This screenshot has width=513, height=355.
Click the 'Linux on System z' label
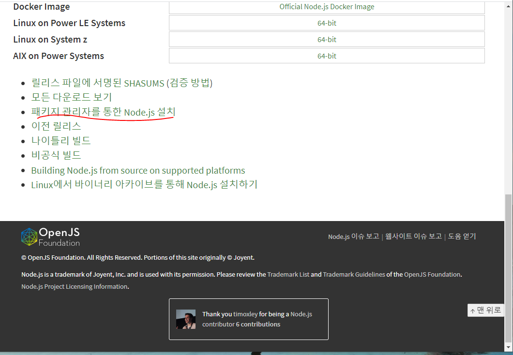pos(50,40)
